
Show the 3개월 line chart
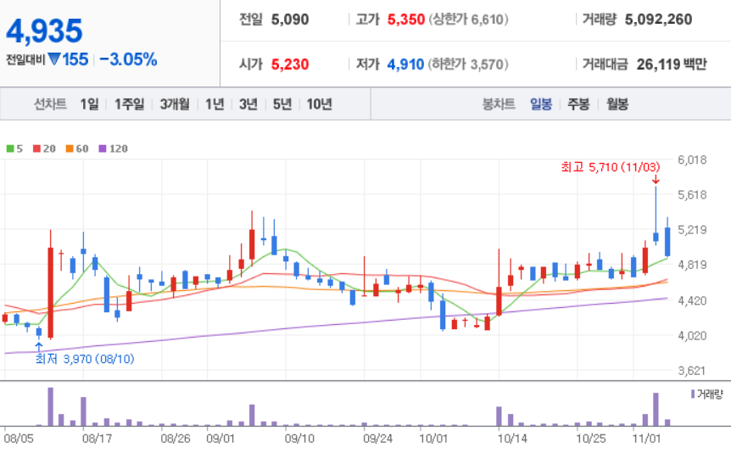tap(175, 104)
